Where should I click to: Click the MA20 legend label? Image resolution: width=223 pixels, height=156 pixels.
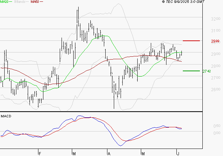click(4, 2)
